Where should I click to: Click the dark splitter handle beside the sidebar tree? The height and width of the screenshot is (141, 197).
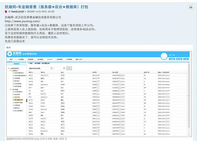pos(27,100)
